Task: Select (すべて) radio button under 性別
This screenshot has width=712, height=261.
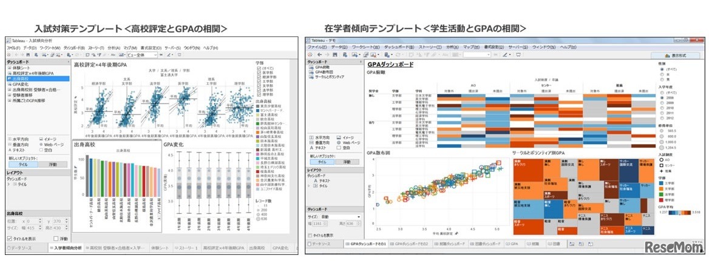Action: (662, 69)
